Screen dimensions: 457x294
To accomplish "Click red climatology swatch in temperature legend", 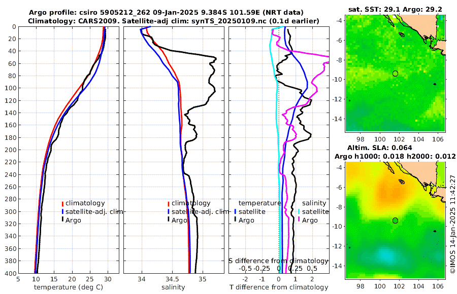I will (x=62, y=203).
